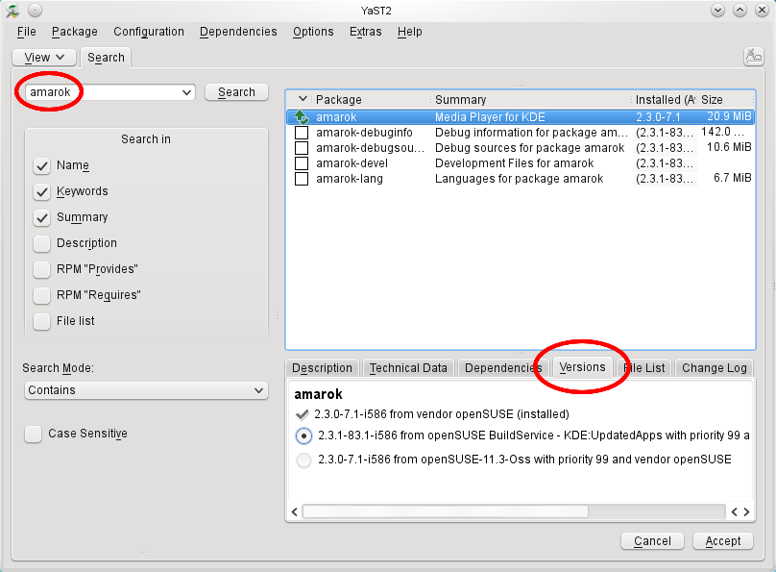Click the amarok package update status icon
Viewport: 776px width, 572px height.
(x=302, y=117)
